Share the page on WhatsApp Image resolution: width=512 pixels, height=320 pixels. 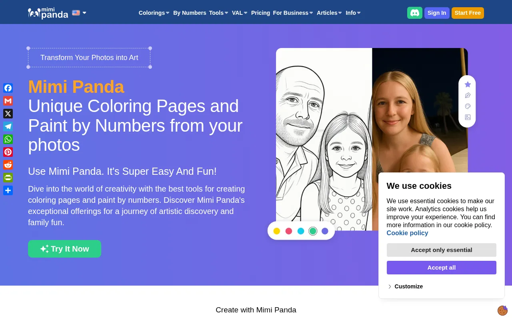pyautogui.click(x=8, y=139)
